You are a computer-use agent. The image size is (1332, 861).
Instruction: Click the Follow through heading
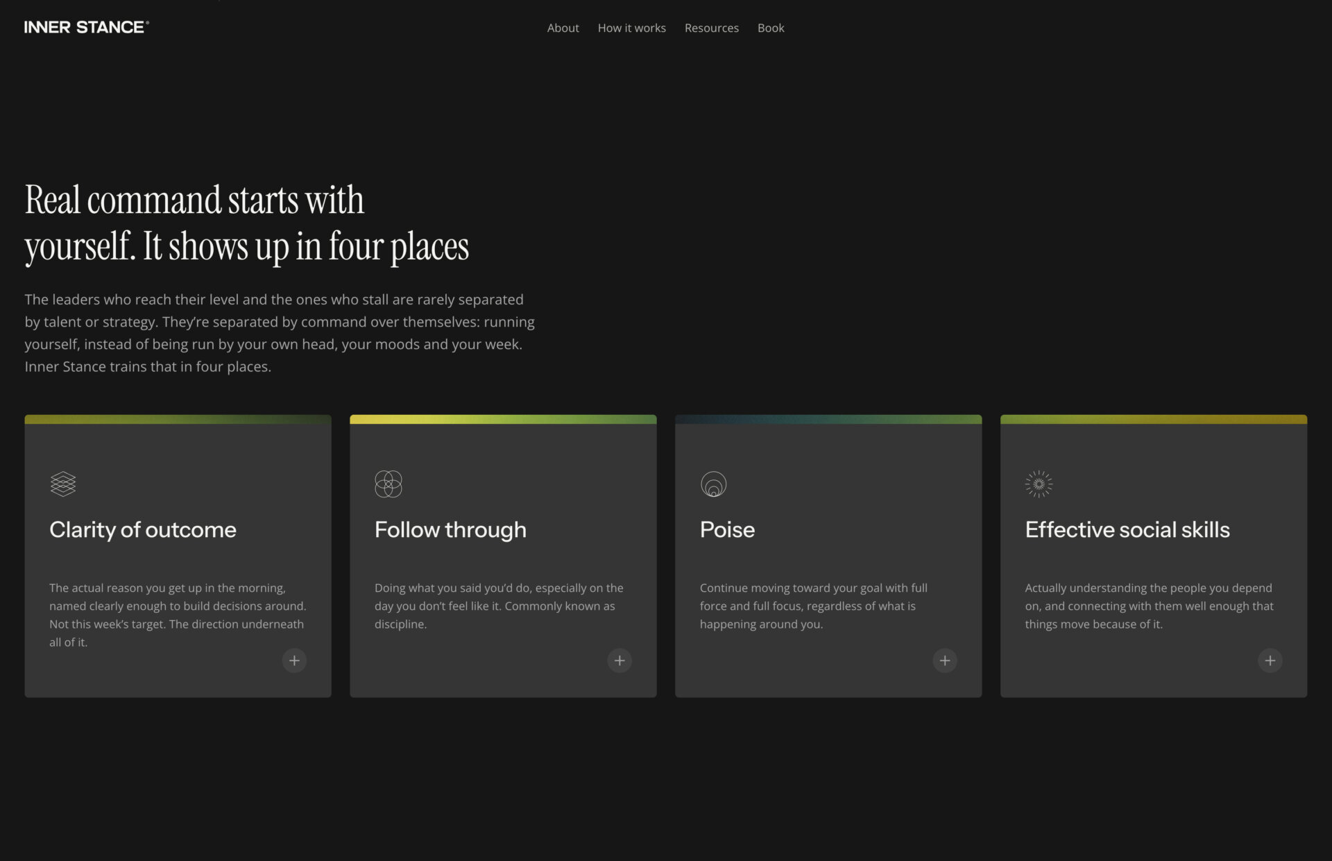tap(450, 529)
